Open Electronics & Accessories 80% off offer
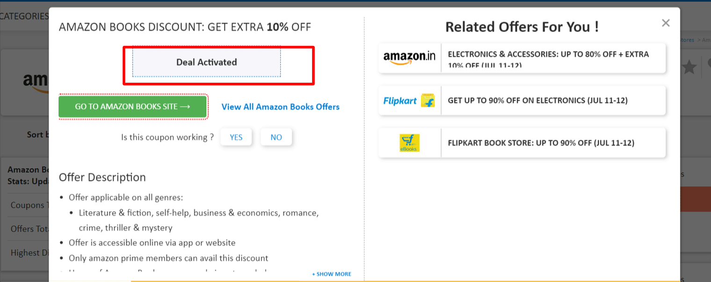The image size is (711, 282). click(x=553, y=58)
